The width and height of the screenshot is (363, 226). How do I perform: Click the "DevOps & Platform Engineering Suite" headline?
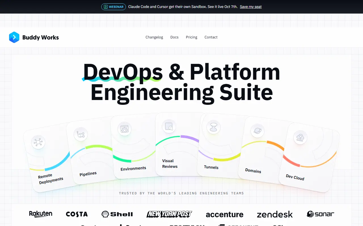[x=181, y=82]
